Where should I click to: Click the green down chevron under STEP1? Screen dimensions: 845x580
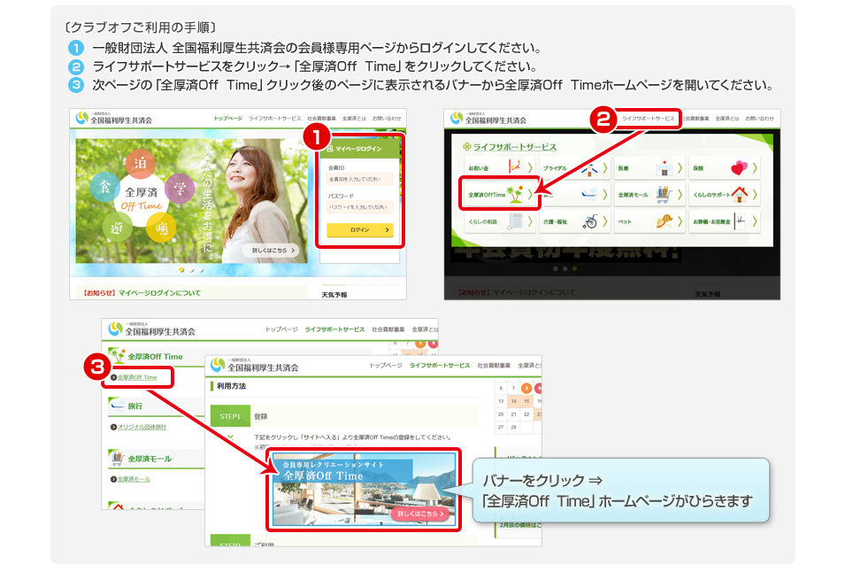(x=230, y=437)
